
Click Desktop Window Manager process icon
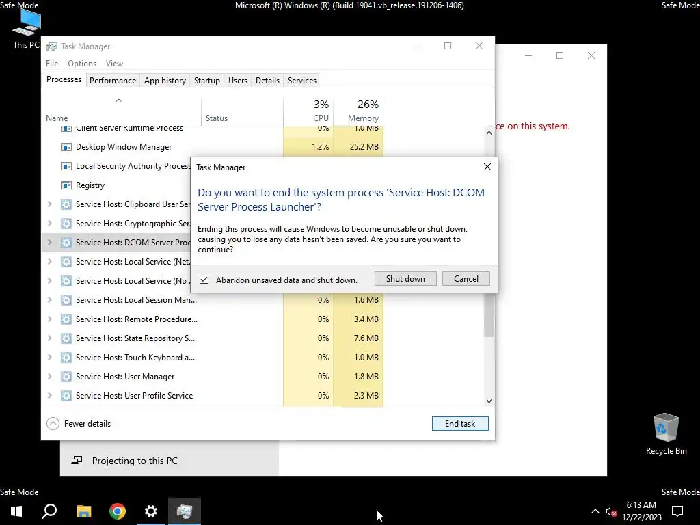point(66,147)
